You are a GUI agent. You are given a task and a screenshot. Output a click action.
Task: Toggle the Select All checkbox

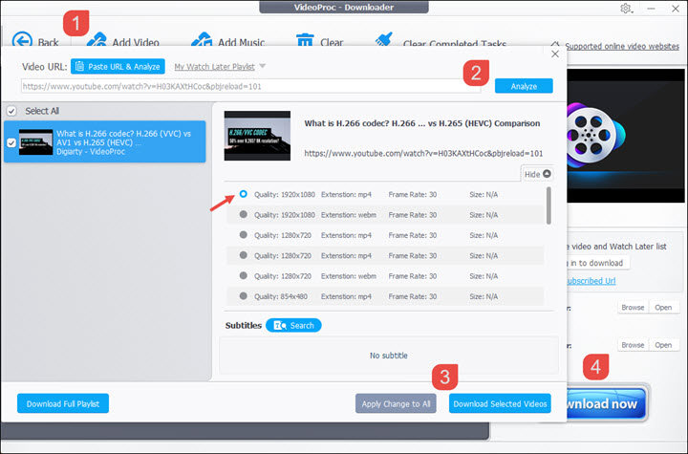point(11,111)
